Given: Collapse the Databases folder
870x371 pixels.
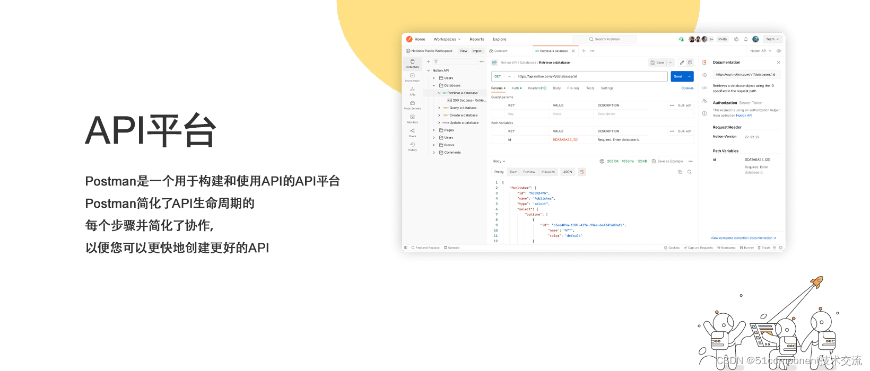Looking at the screenshot, I should point(434,85).
